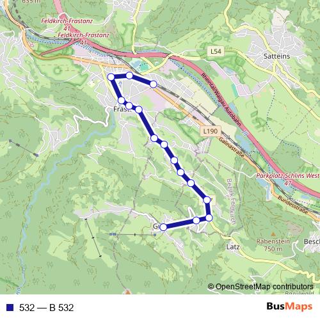The height and width of the screenshot is (320, 320).
Task: Click the blue 532 legend color swatch
Action: 10,307
